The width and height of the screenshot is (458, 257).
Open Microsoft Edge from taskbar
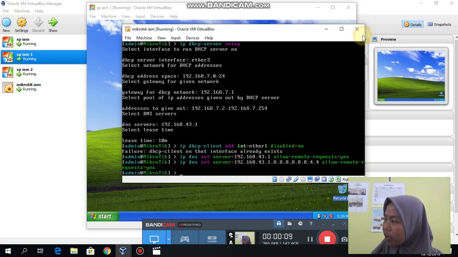point(58,251)
